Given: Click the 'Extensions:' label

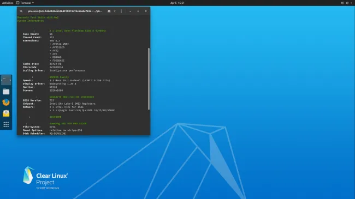Looking at the screenshot, I should click(x=31, y=41).
